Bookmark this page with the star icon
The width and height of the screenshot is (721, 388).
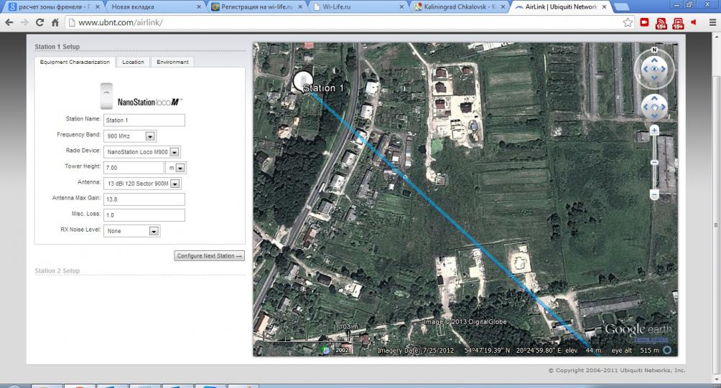point(628,22)
